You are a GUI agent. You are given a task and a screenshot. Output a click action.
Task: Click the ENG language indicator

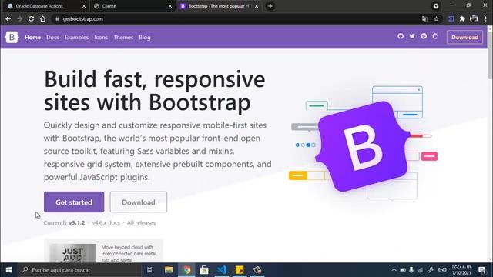coord(442,270)
